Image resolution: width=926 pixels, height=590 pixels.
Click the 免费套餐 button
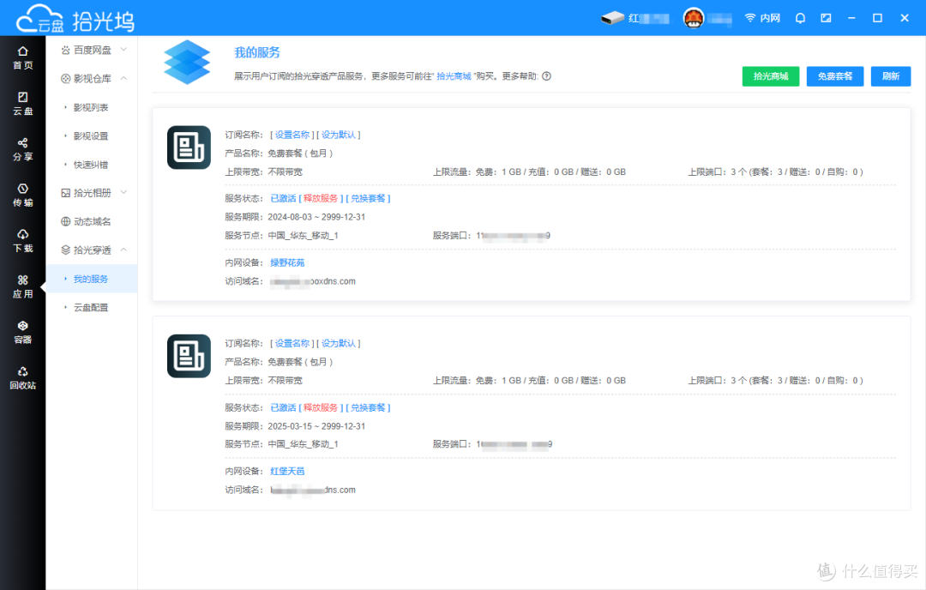click(835, 76)
